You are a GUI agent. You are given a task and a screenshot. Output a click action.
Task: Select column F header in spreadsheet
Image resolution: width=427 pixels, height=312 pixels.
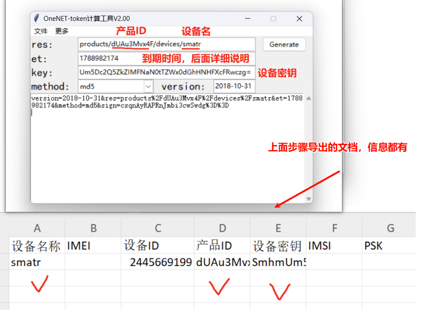click(335, 228)
